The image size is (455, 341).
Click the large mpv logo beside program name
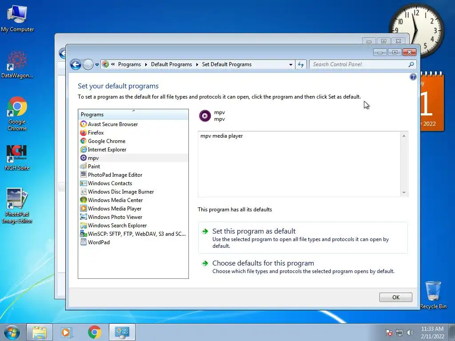(205, 116)
